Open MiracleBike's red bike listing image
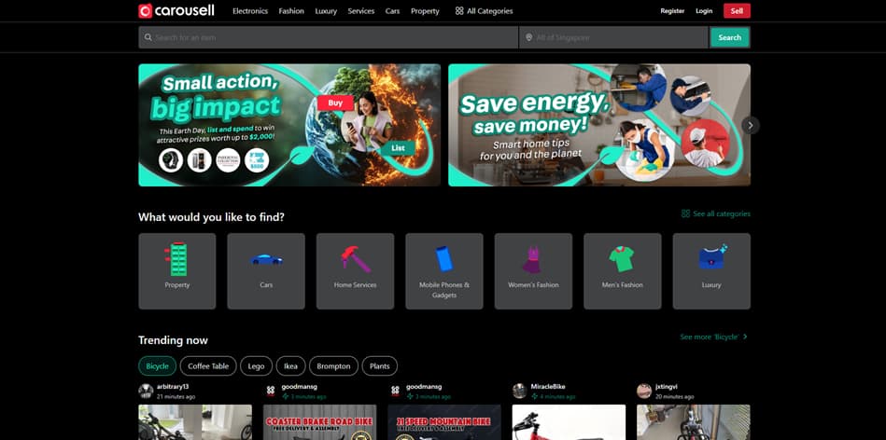Viewport: 886px width, 440px height. pos(569,422)
